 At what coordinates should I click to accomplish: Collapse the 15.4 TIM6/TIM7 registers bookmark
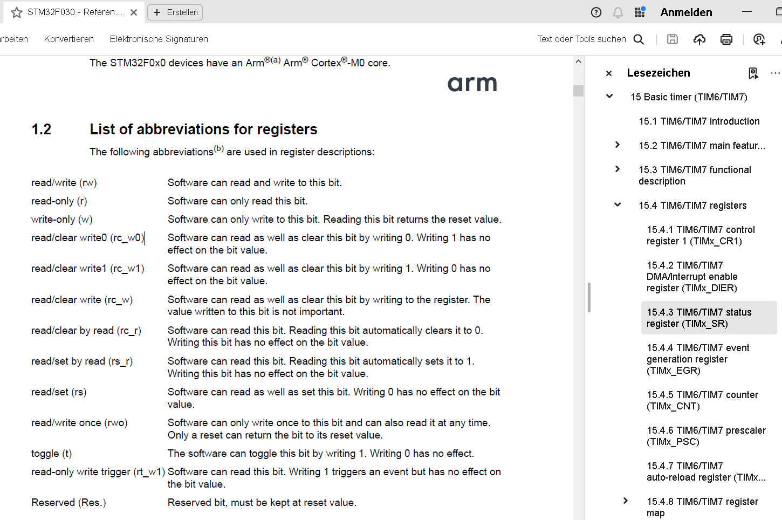point(618,204)
